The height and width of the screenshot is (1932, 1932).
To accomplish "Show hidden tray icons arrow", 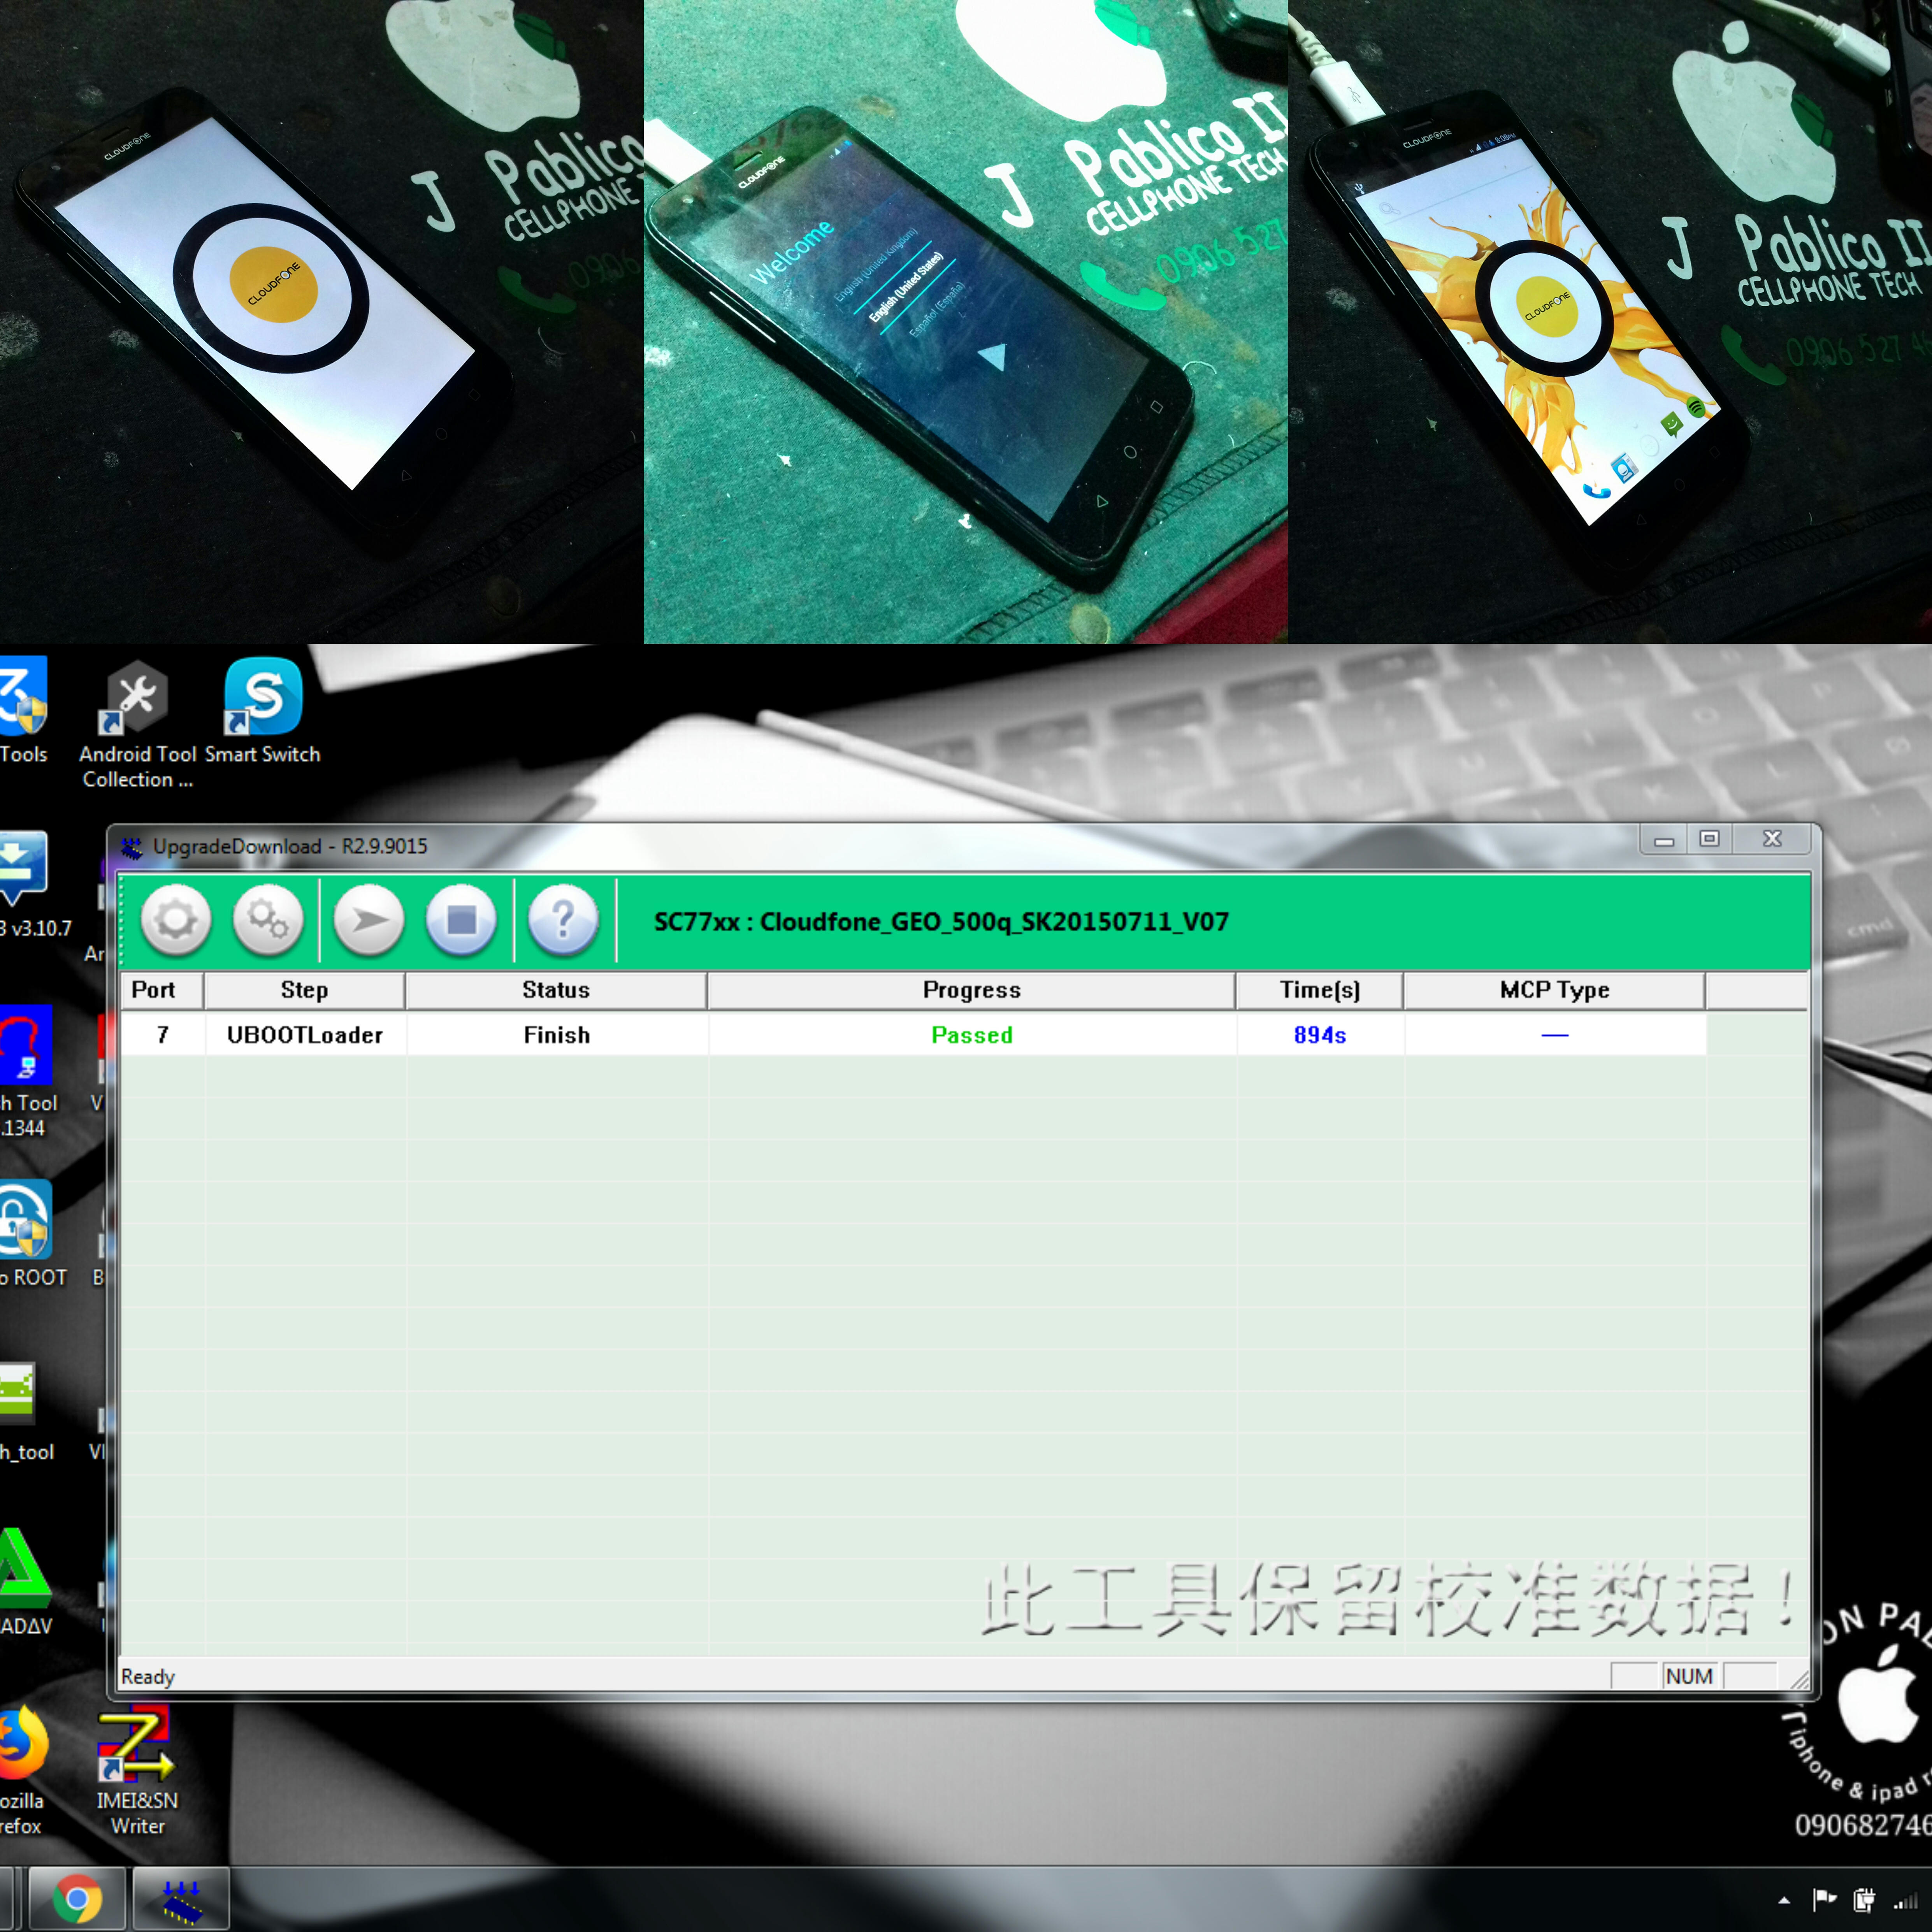I will tap(1784, 1900).
